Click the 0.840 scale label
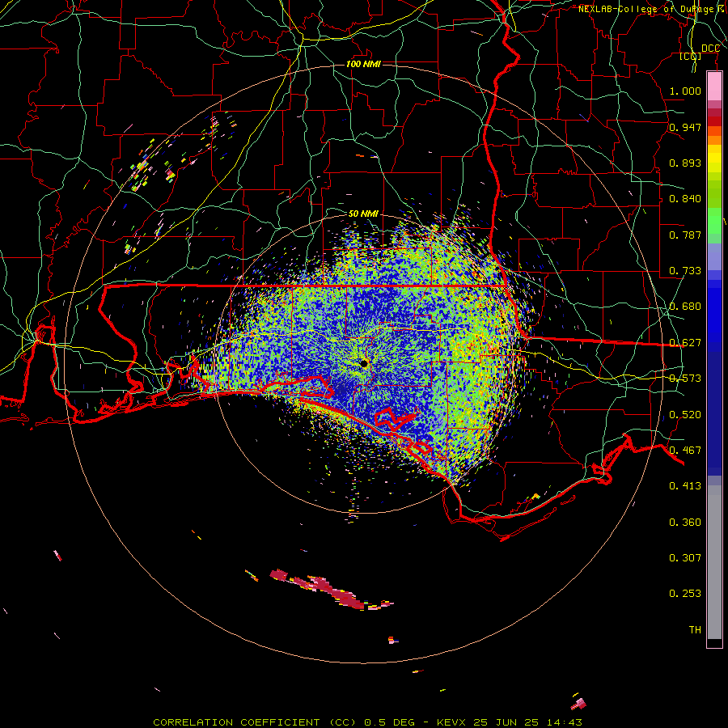 (x=685, y=199)
